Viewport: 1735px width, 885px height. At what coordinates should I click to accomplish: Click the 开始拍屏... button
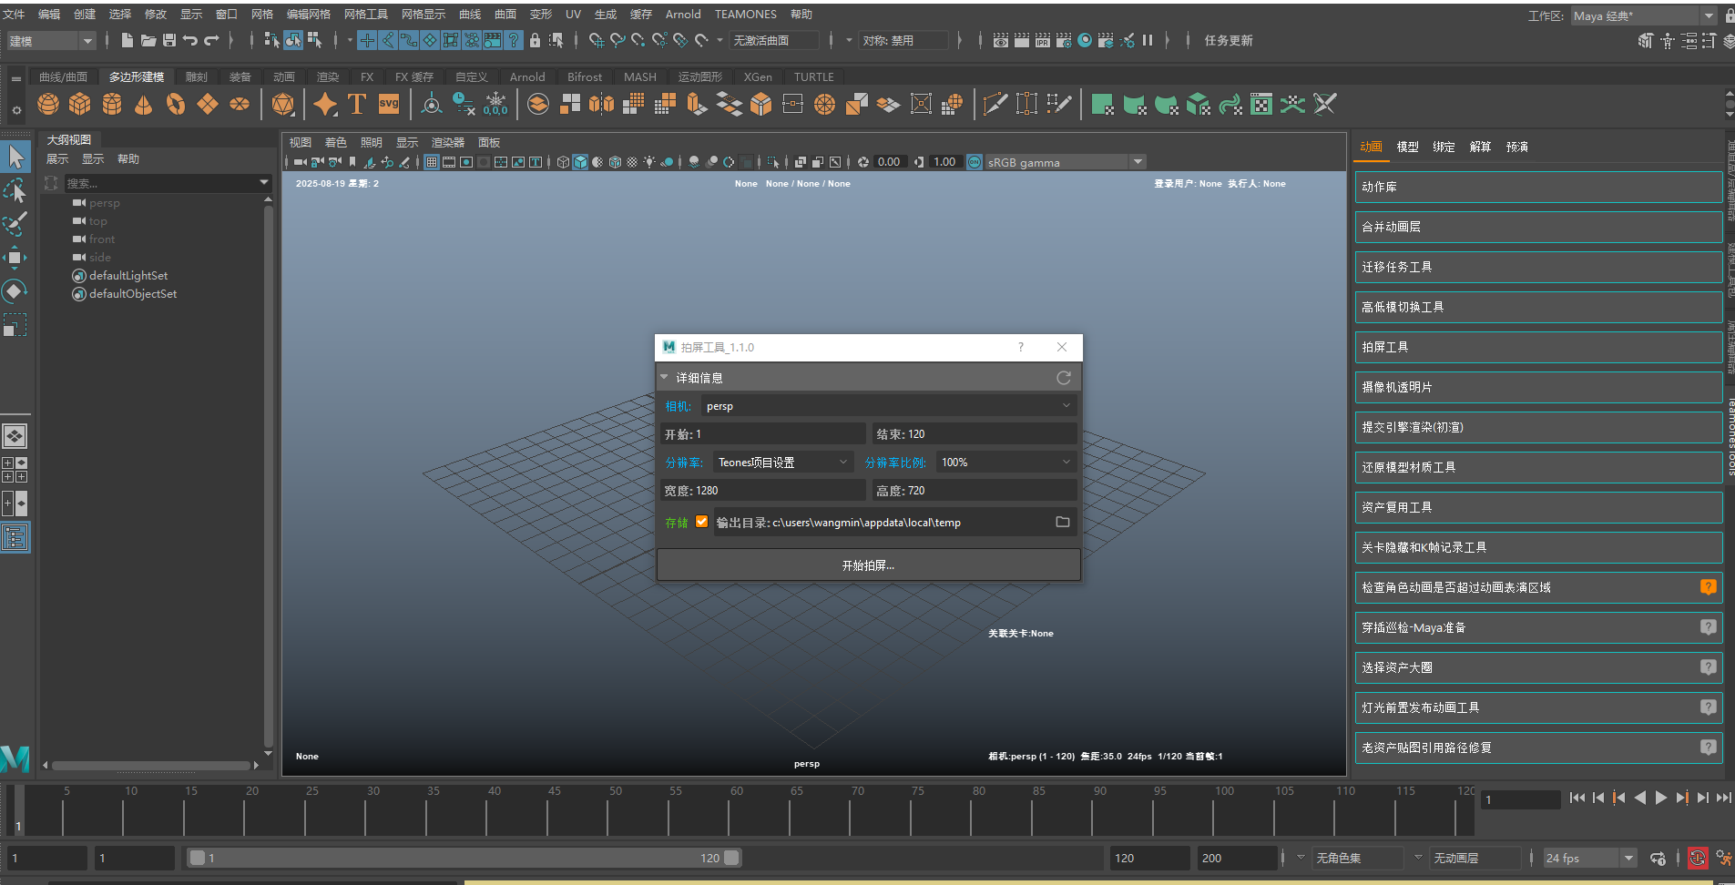[868, 565]
